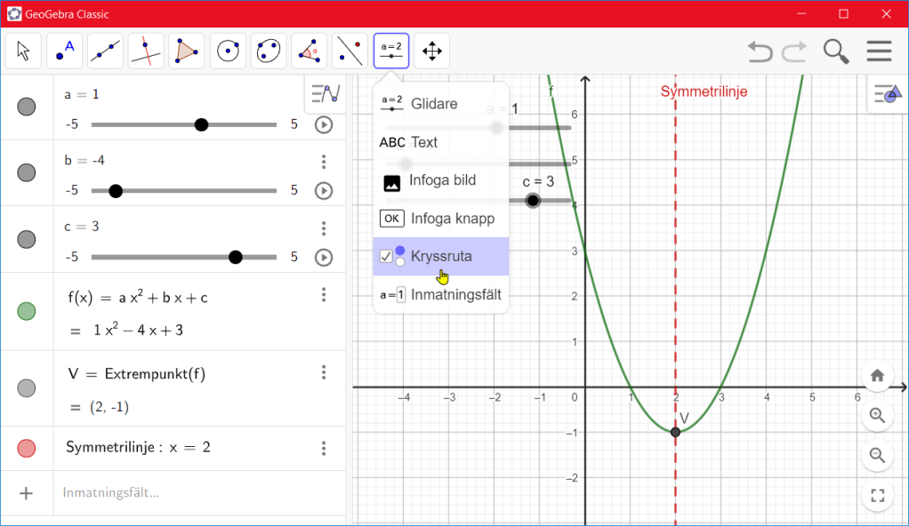The width and height of the screenshot is (909, 526).
Task: Select the Circle with center tool
Action: (x=228, y=52)
